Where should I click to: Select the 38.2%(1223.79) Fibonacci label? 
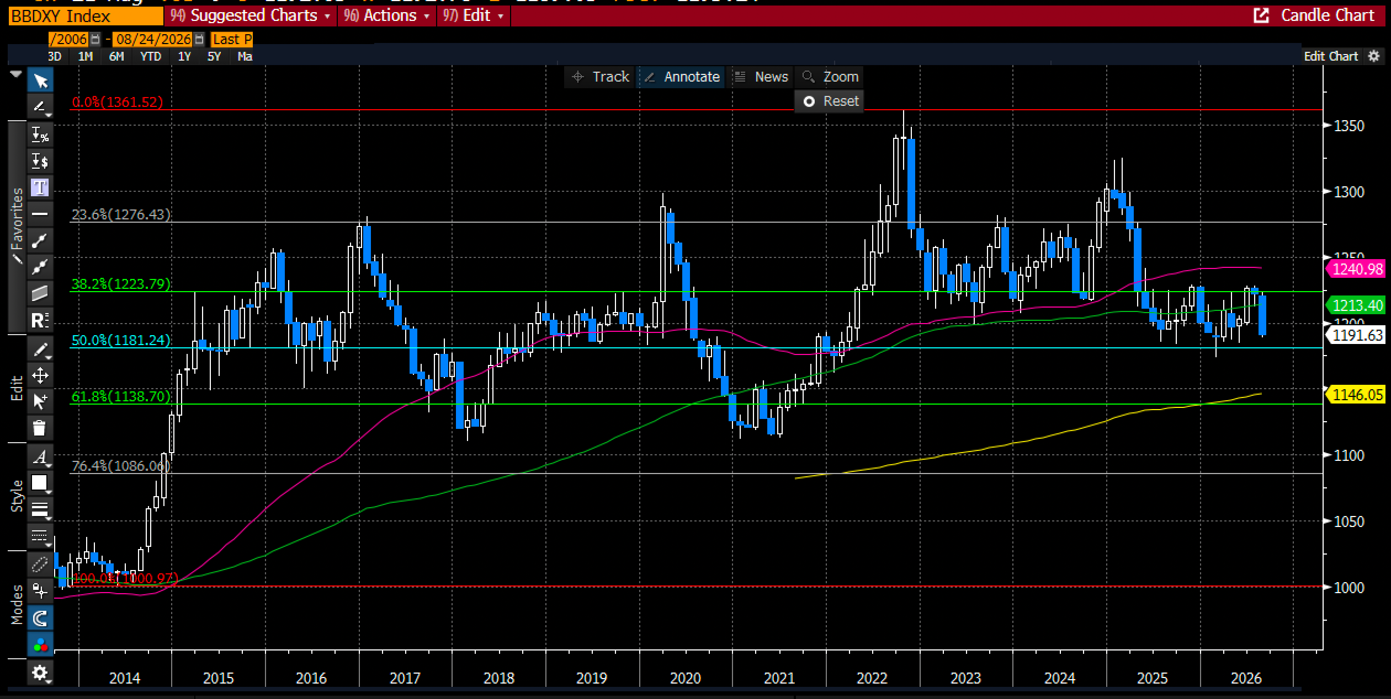pyautogui.click(x=121, y=284)
